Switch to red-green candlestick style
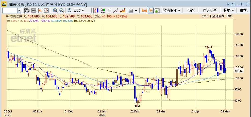This screenshot has width=251, height=117. tap(103, 11)
